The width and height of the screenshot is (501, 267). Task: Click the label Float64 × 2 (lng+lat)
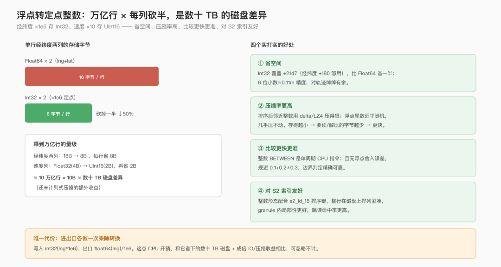pyautogui.click(x=50, y=61)
